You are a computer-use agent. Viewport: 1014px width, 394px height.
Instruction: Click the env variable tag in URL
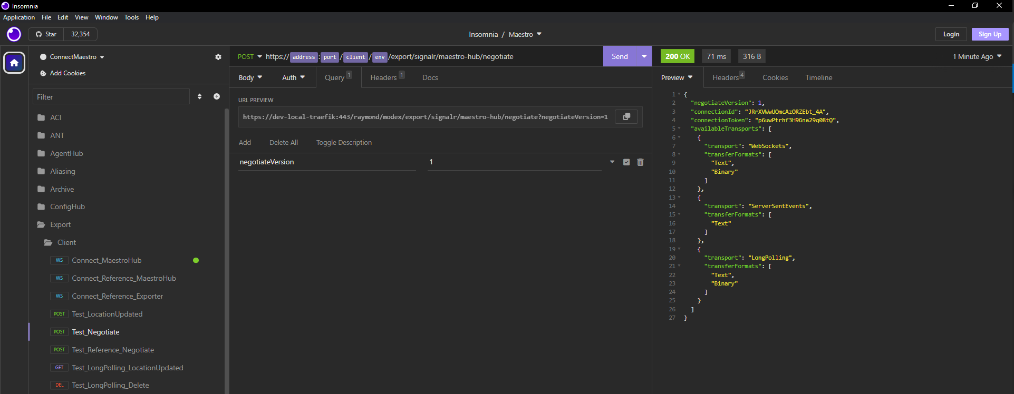380,57
